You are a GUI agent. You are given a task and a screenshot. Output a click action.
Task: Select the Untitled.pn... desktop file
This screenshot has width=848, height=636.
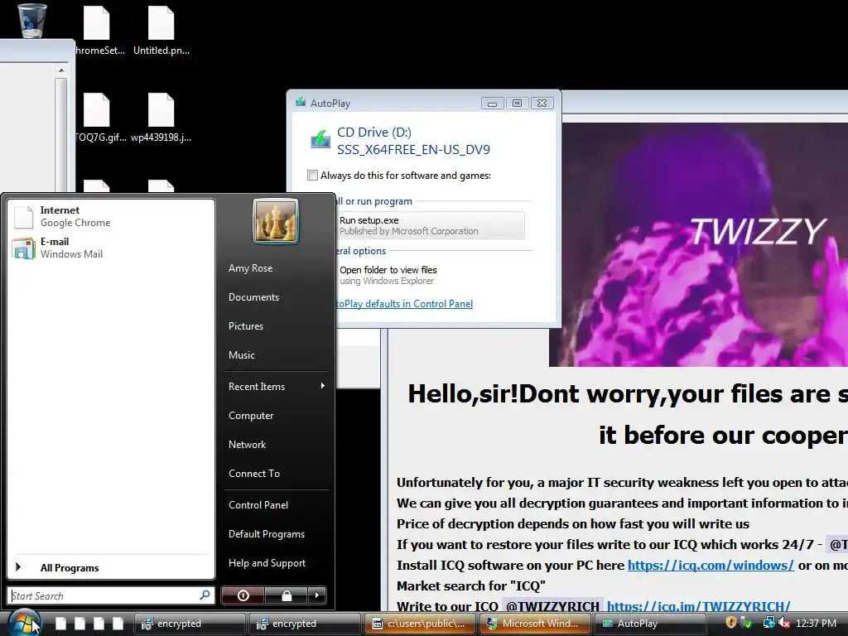161,30
